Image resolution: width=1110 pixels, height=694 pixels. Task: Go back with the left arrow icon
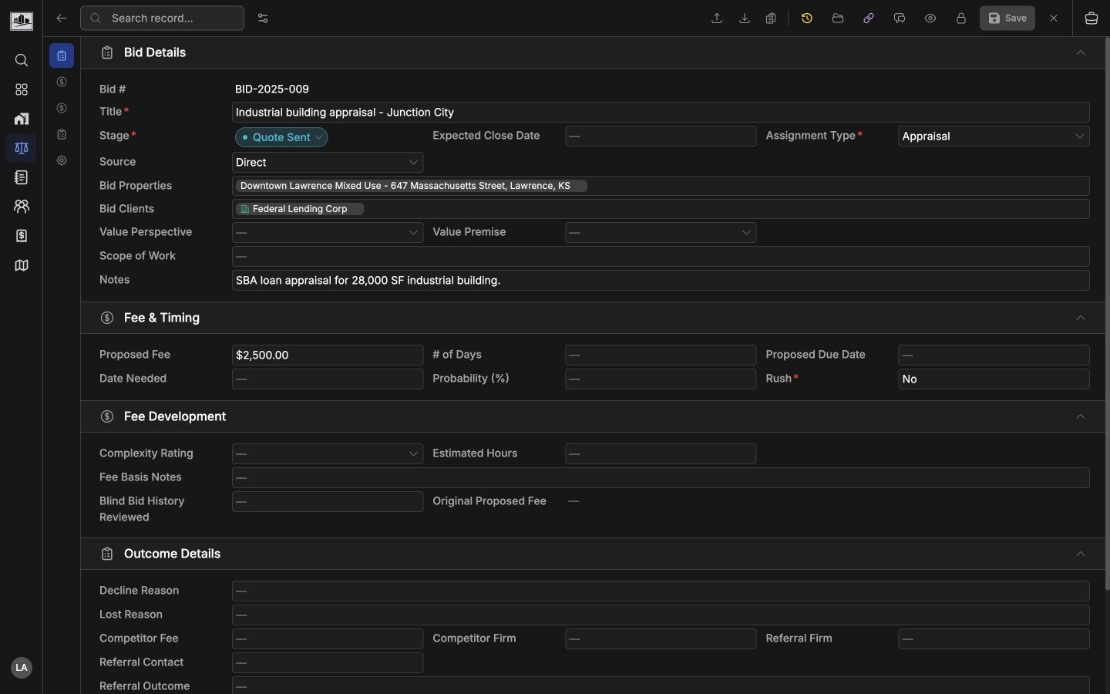[62, 19]
